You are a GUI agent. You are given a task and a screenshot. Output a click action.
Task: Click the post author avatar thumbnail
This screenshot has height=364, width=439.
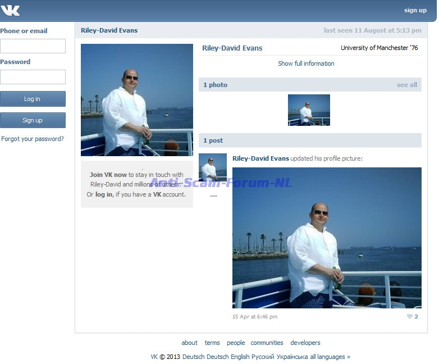click(x=213, y=167)
